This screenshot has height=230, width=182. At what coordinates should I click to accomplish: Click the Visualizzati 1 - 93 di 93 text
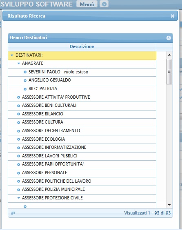147,213
